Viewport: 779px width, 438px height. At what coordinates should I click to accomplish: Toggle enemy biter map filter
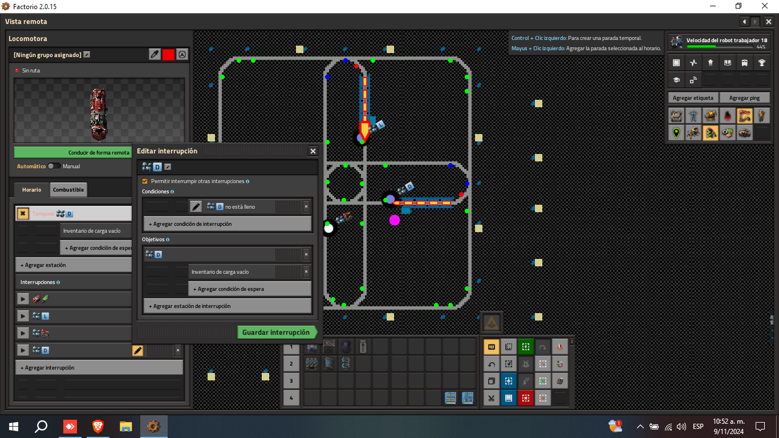click(x=693, y=133)
